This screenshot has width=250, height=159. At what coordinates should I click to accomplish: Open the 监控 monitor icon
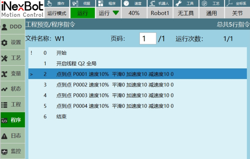pyautogui.click(x=5, y=152)
